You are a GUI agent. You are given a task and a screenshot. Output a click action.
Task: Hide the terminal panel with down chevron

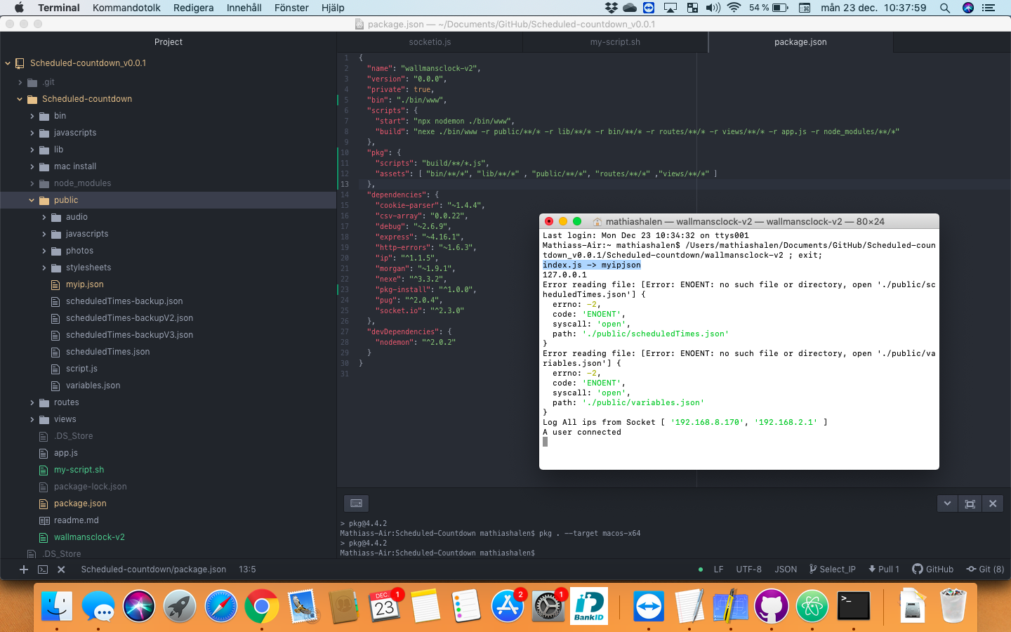pyautogui.click(x=948, y=503)
